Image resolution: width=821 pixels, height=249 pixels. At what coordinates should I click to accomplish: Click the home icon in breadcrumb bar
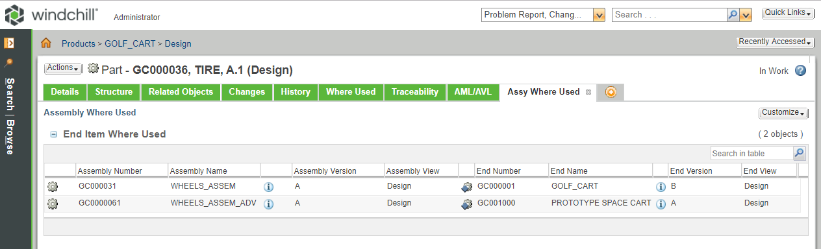coord(46,43)
